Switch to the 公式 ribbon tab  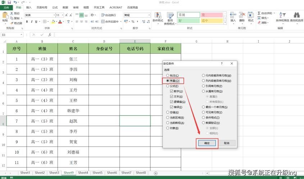[55, 8]
